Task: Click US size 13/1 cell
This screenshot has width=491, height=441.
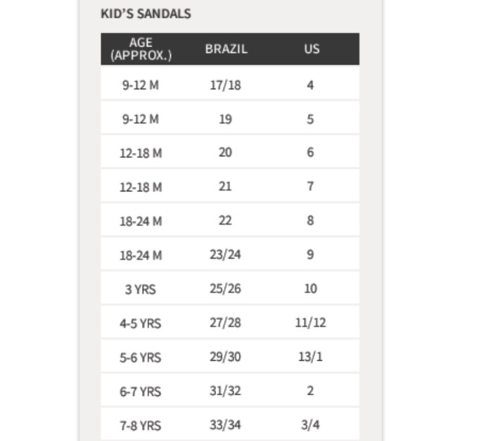Action: click(310, 357)
